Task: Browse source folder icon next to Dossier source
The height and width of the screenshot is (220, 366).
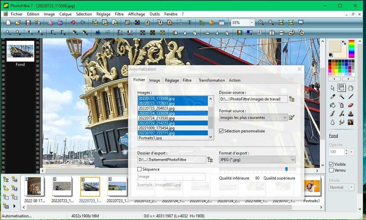Action: [292, 99]
